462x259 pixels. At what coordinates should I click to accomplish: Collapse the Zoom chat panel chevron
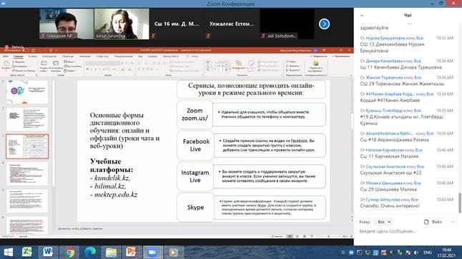coord(362,16)
